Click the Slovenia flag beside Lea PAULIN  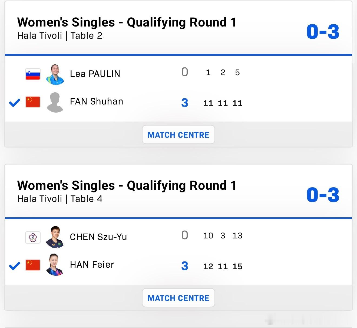point(33,74)
